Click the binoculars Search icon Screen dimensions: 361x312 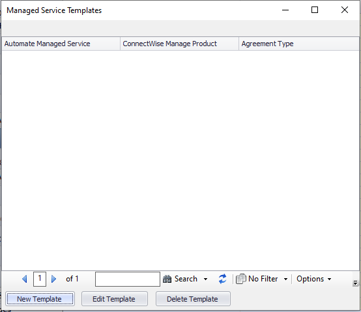167,279
